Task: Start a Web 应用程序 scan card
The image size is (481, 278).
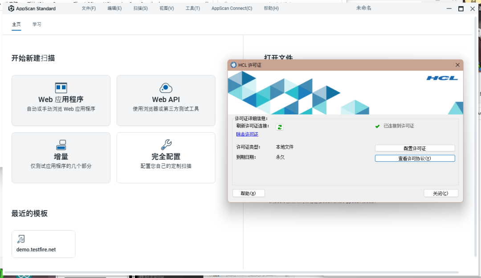Action: click(x=61, y=100)
